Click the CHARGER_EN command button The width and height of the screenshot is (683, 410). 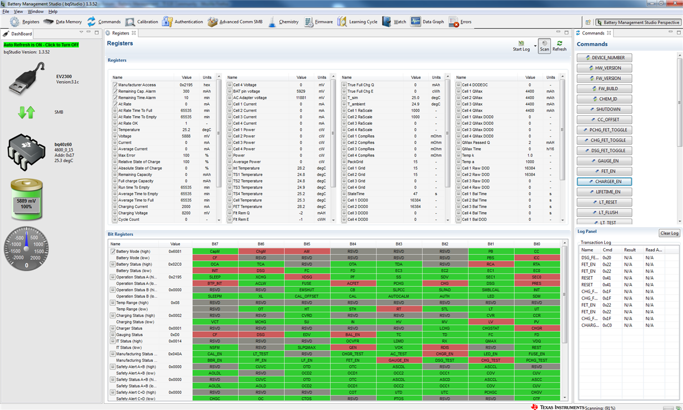tap(604, 181)
